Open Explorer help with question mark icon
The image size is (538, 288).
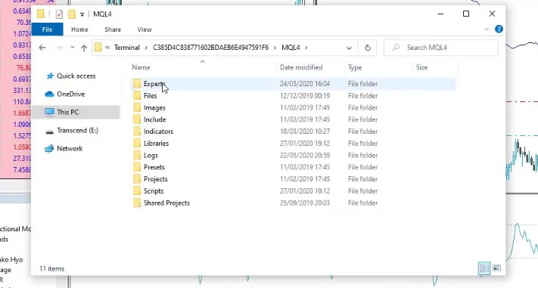click(x=499, y=29)
